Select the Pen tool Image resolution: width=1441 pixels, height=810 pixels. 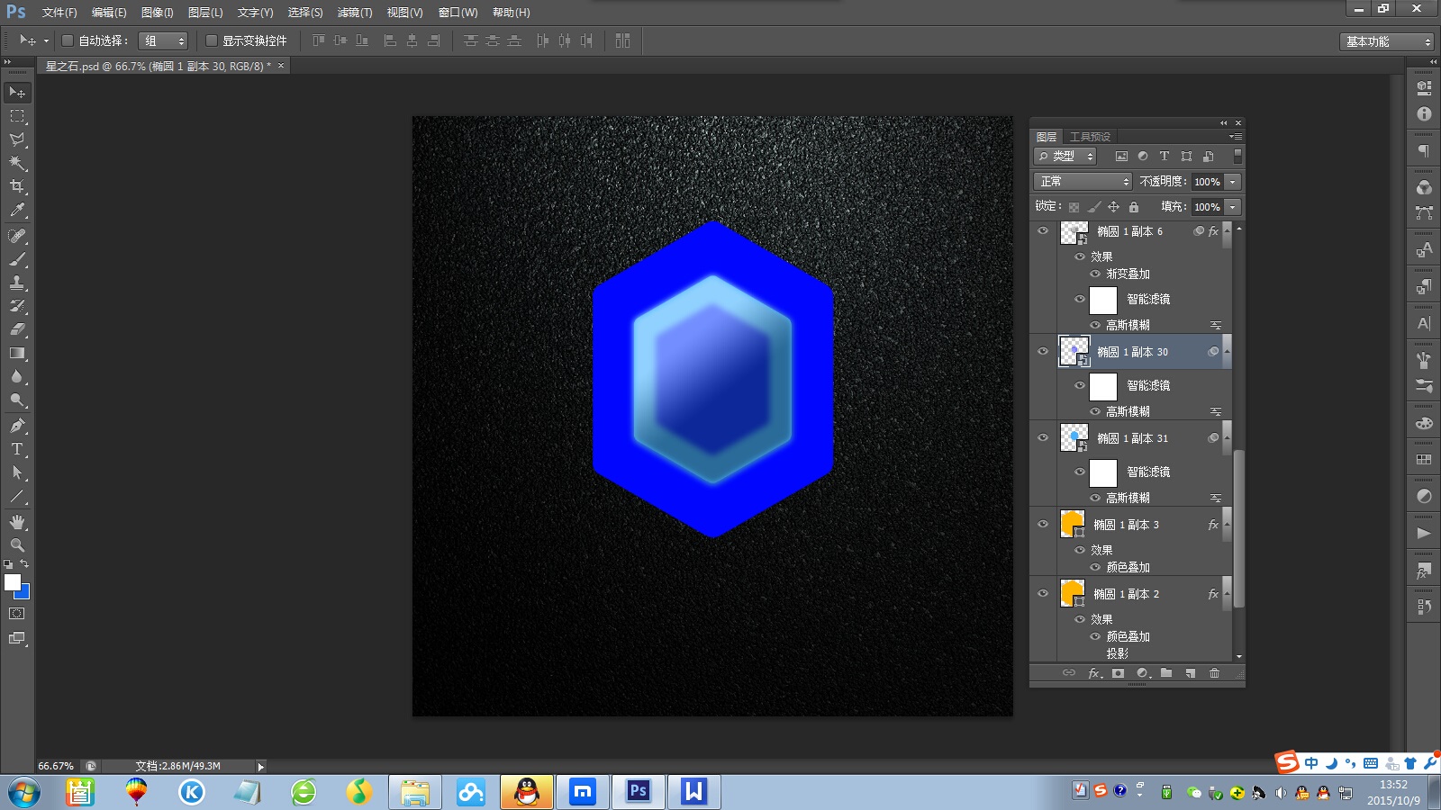tap(17, 426)
